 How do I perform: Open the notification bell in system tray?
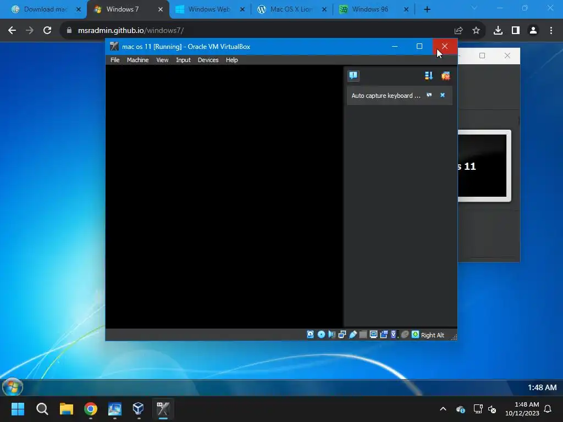point(548,409)
